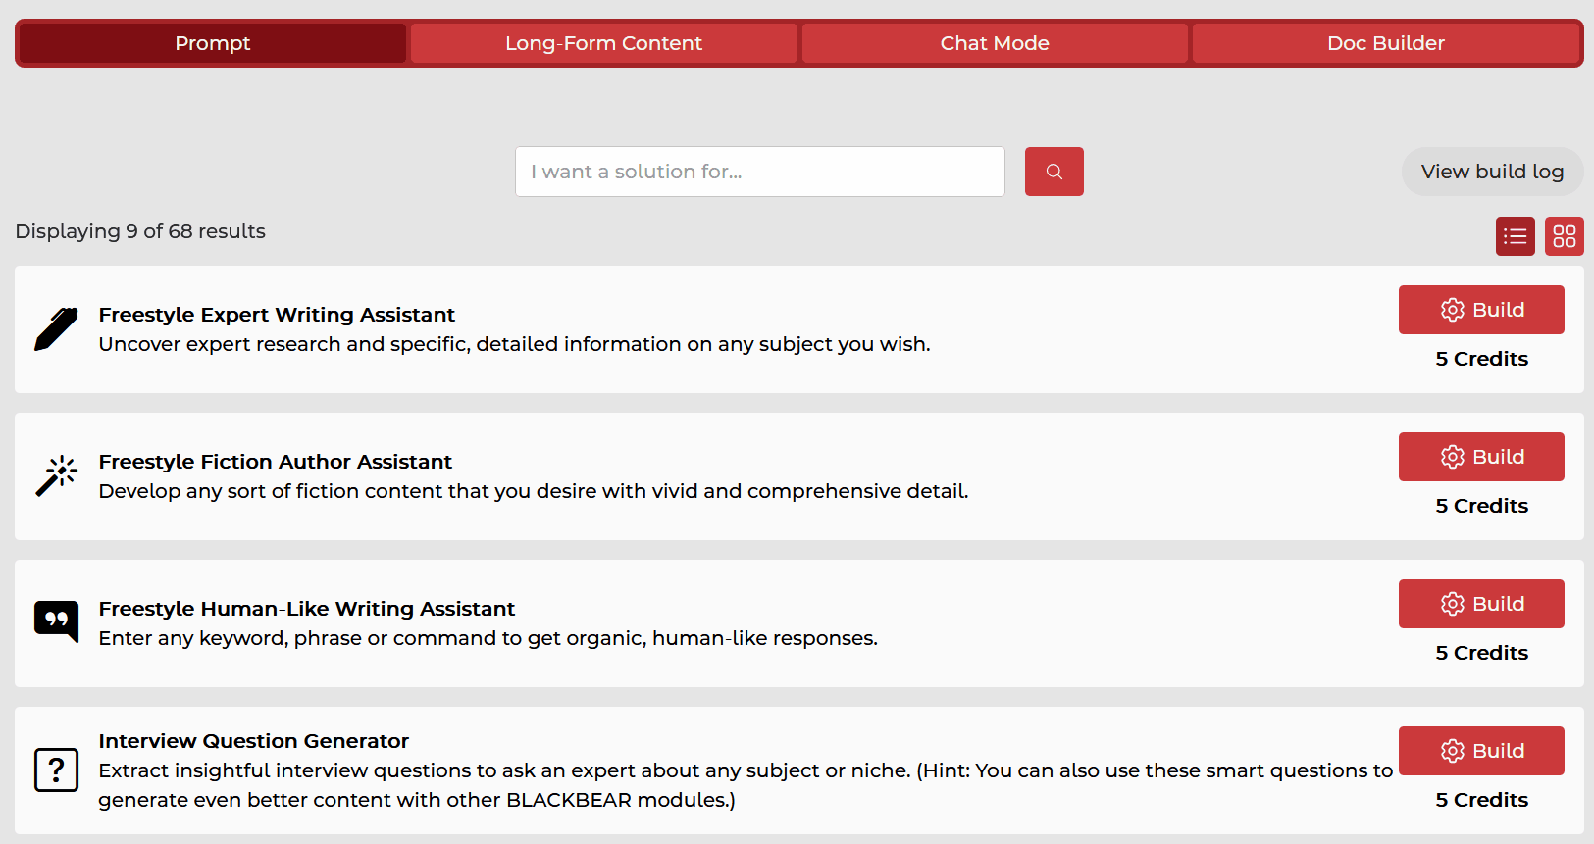Screen dimensions: 1594x844
Task: Click the magnifier search button
Action: point(1054,172)
